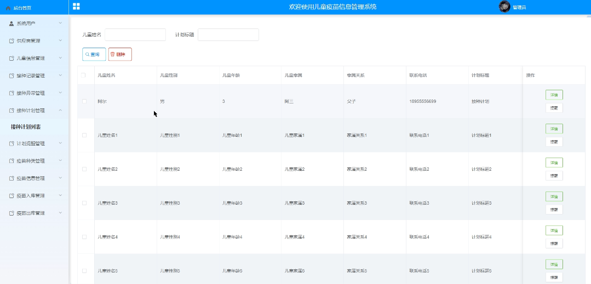Focus the 儿童姓名 search input field
This screenshot has height=284, width=591.
(x=135, y=34)
